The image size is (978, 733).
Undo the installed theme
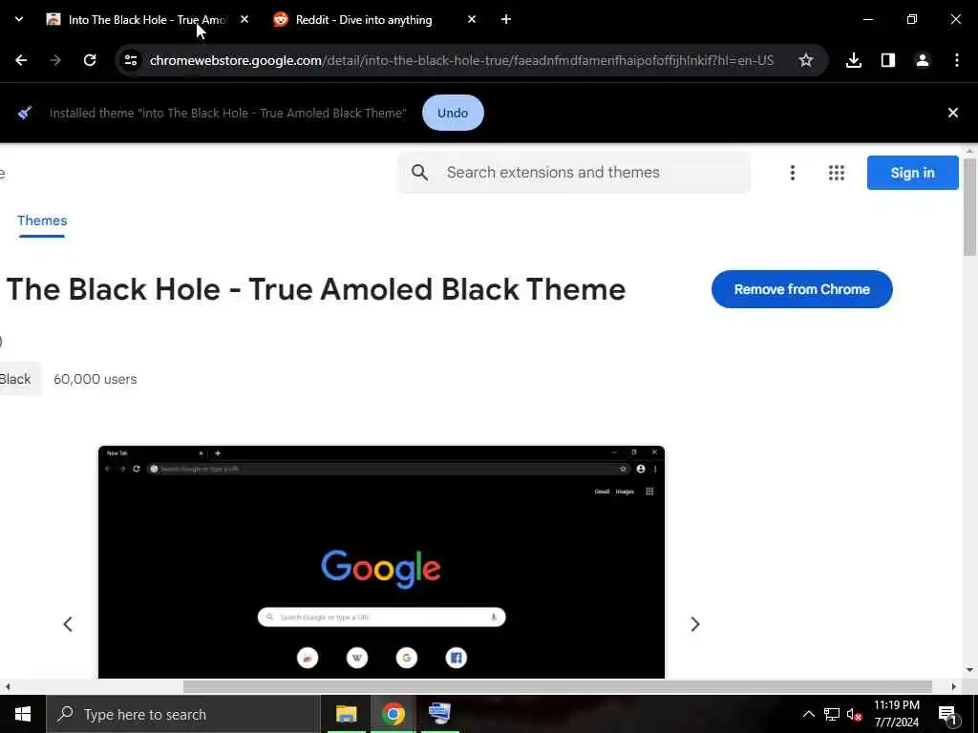(x=453, y=113)
